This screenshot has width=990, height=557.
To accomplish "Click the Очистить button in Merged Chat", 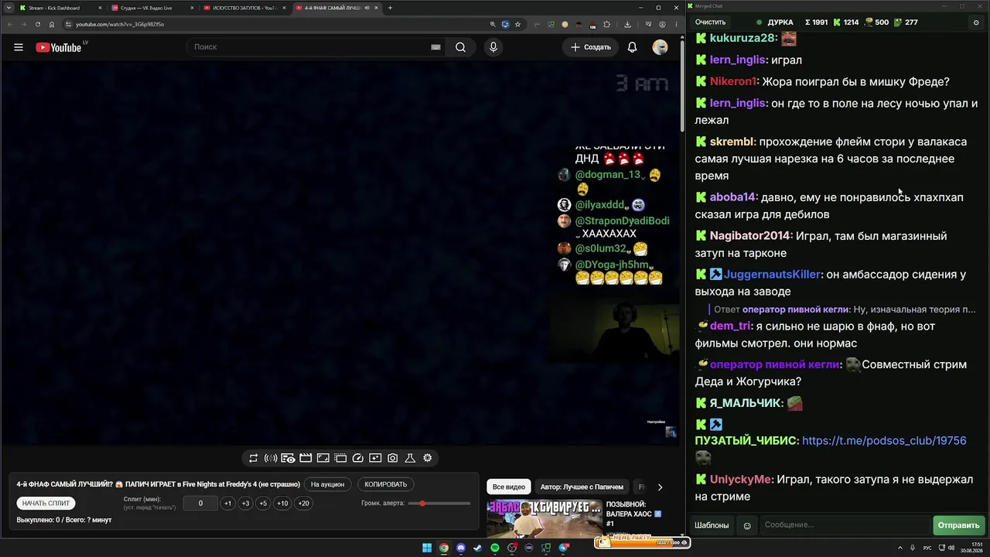I will pyautogui.click(x=710, y=22).
